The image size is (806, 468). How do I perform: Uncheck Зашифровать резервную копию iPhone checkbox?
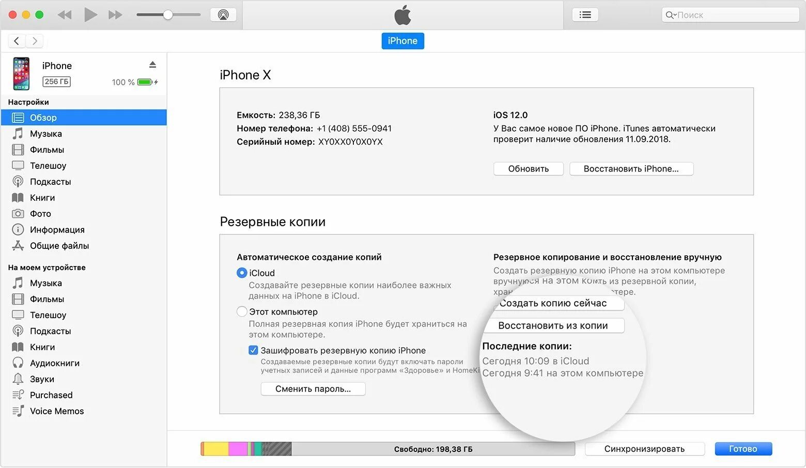[x=253, y=350]
